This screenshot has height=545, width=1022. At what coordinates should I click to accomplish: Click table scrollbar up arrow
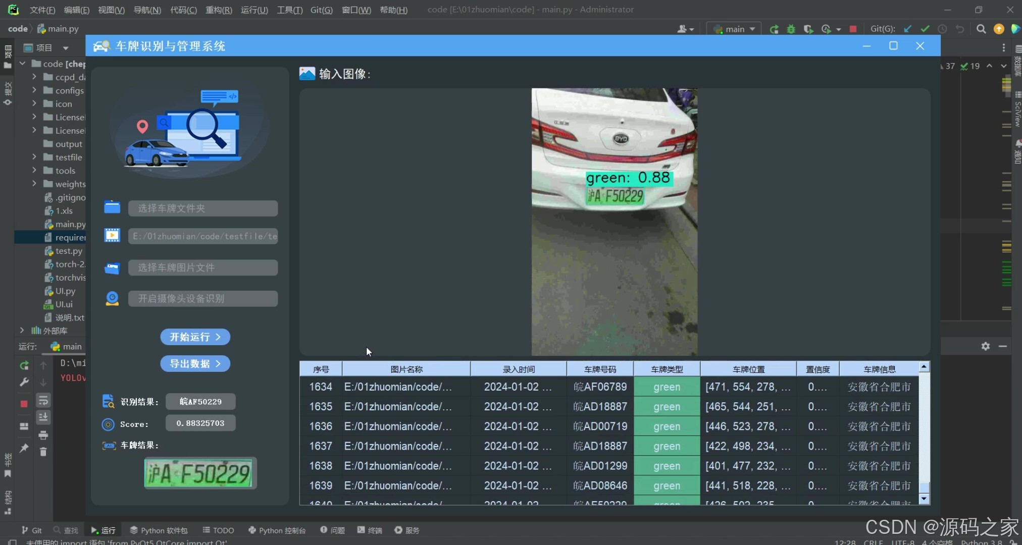[x=924, y=367]
